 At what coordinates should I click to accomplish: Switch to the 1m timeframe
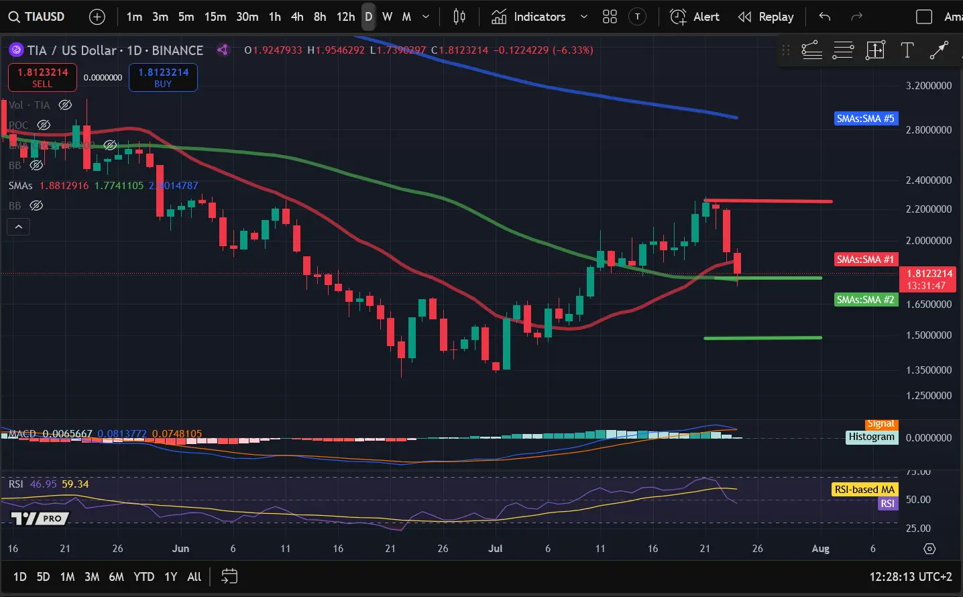(x=134, y=17)
